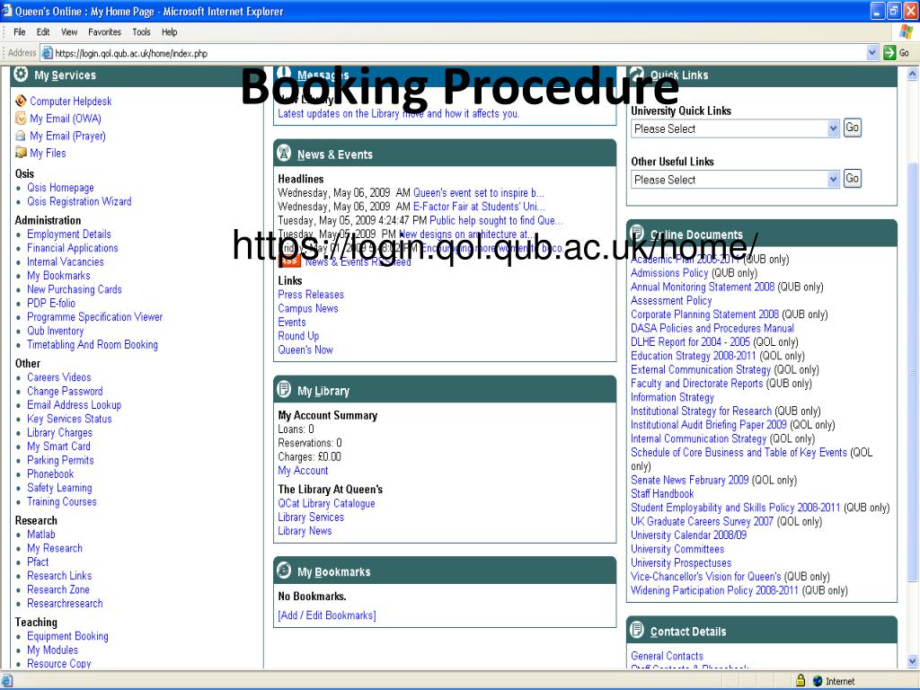
Task: Open the Edit menu
Action: [x=43, y=32]
